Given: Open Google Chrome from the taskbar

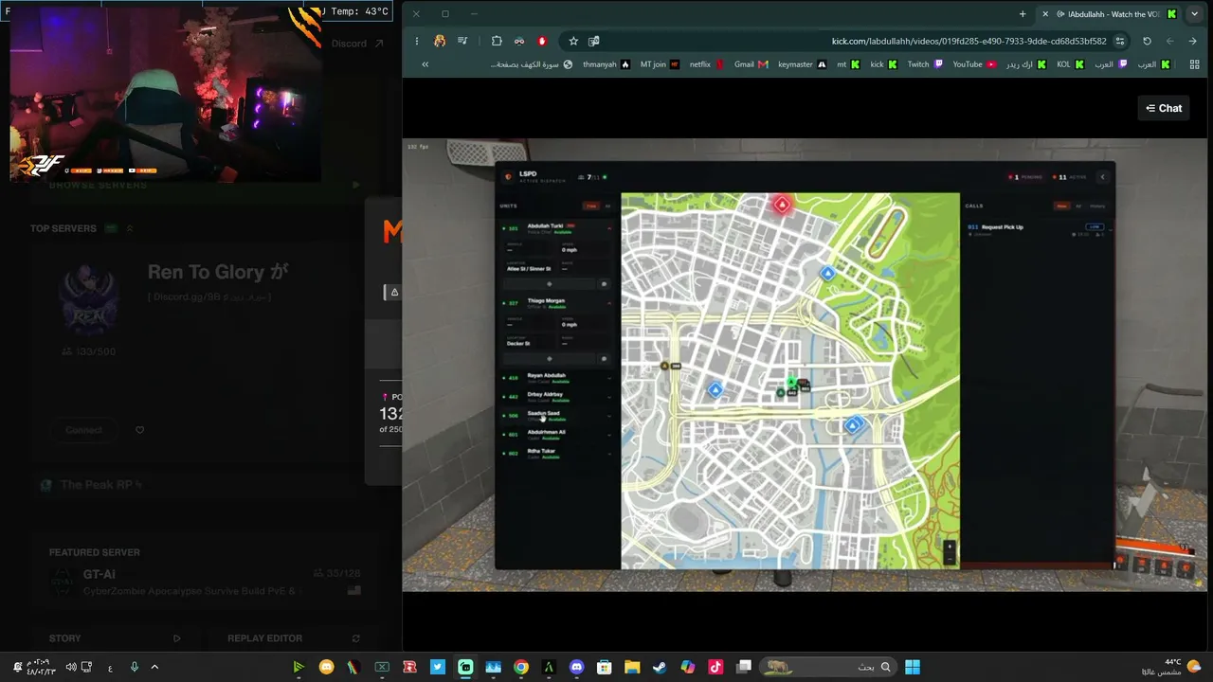Looking at the screenshot, I should coord(520,667).
